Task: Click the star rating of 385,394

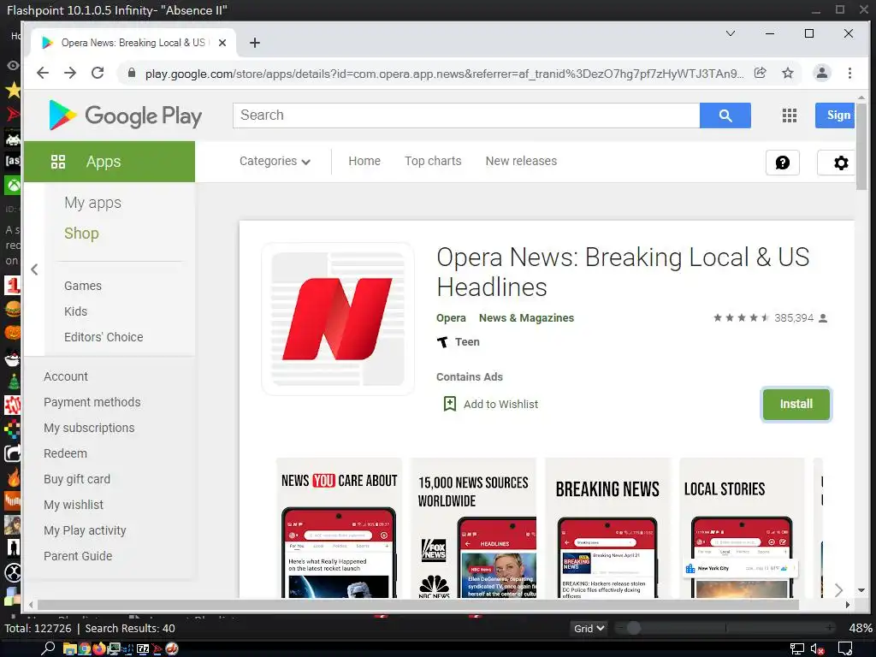Action: click(x=742, y=318)
